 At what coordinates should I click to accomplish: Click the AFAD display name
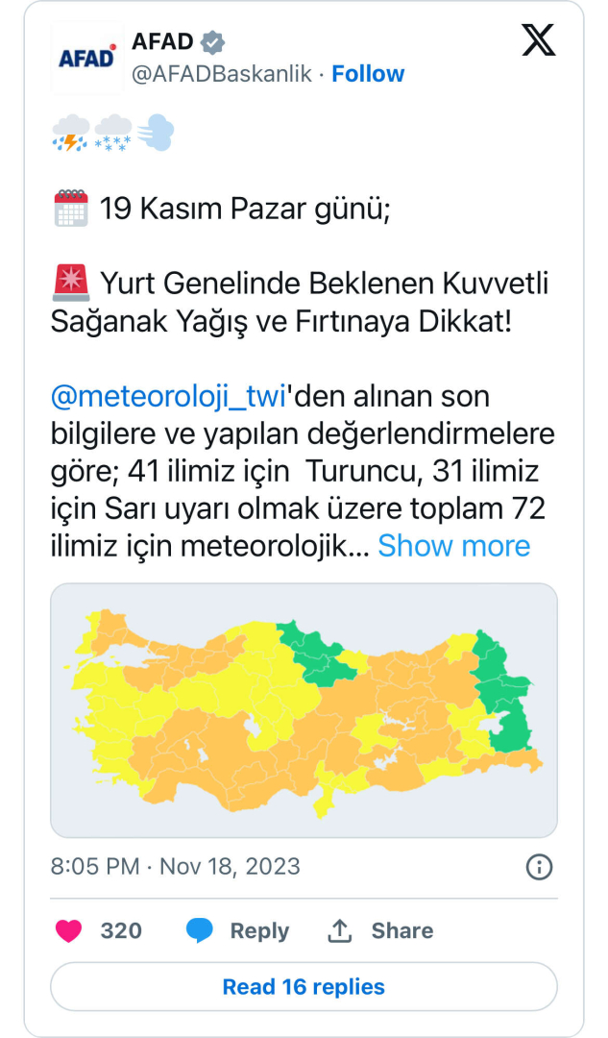pyautogui.click(x=162, y=42)
